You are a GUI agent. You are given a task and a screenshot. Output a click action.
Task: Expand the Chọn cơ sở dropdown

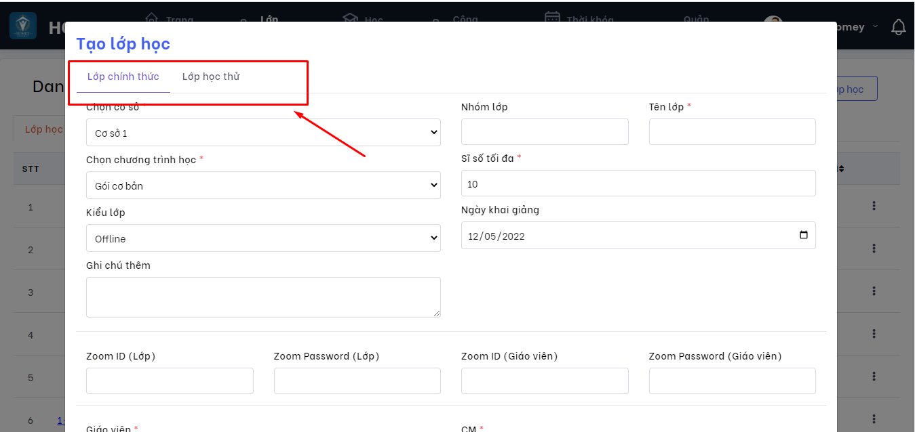(x=263, y=133)
